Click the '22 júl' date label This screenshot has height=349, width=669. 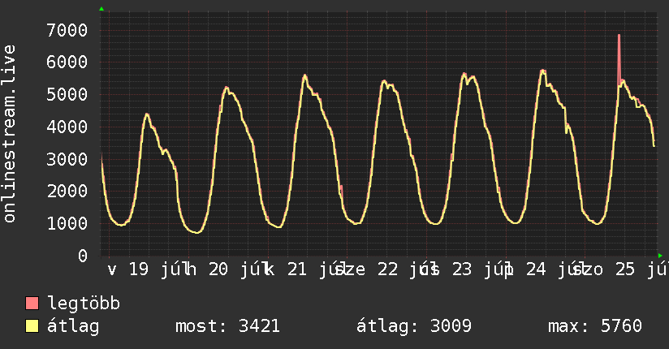[x=404, y=269]
